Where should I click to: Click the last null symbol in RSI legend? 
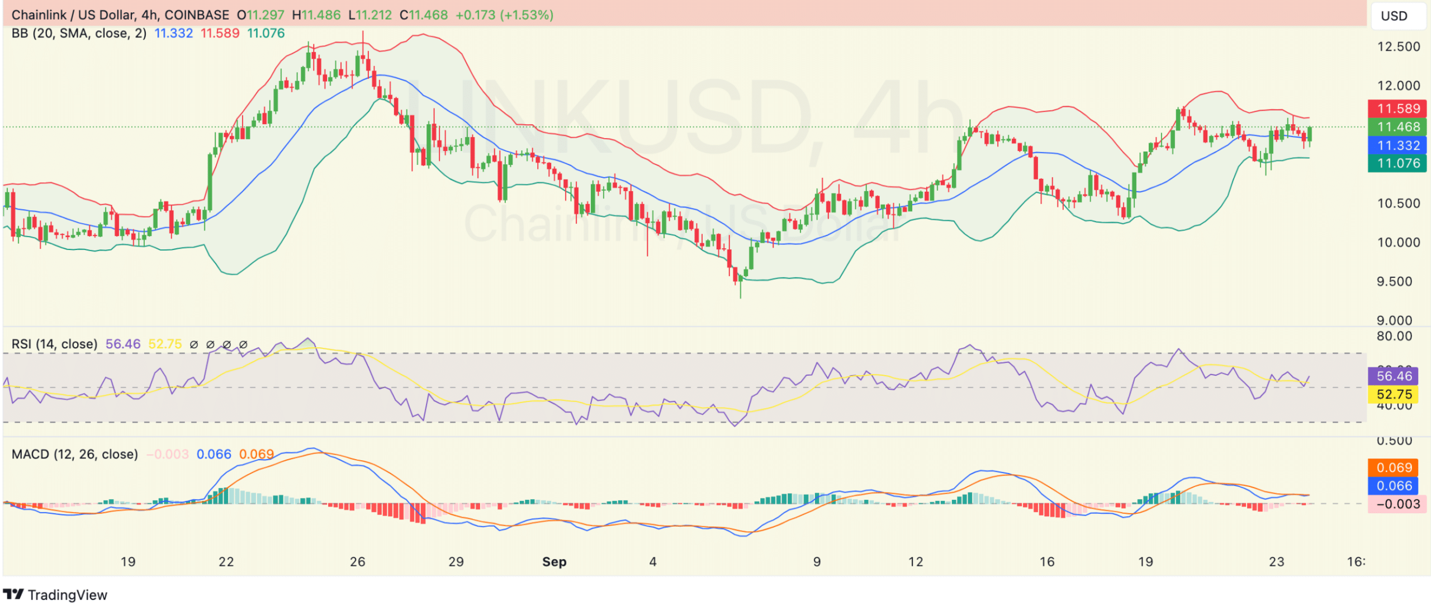[x=243, y=344]
